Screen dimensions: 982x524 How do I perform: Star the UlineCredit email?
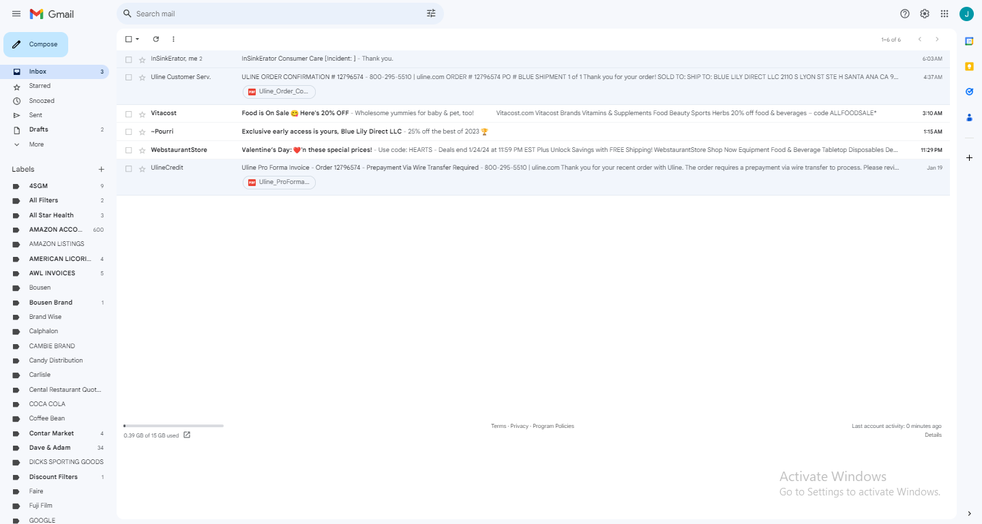click(x=142, y=168)
